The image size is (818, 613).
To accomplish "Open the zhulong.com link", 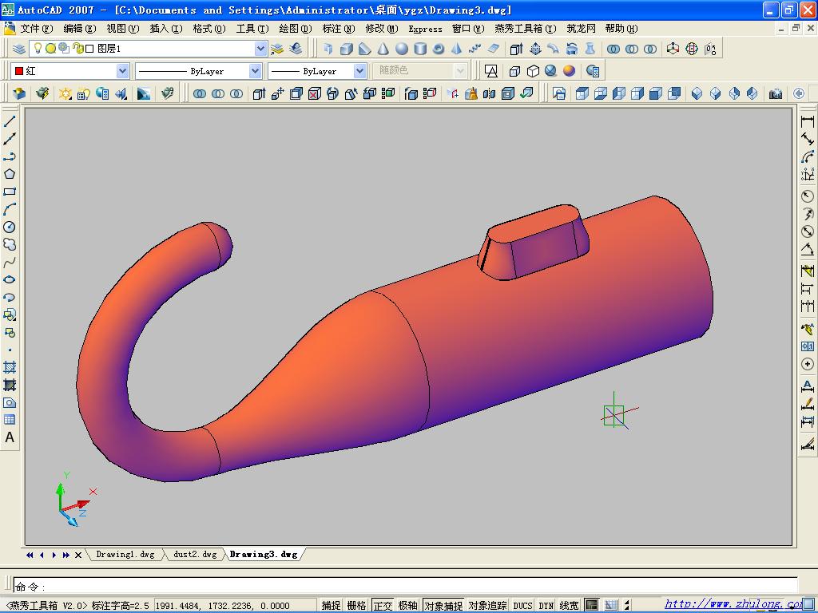I will point(733,604).
